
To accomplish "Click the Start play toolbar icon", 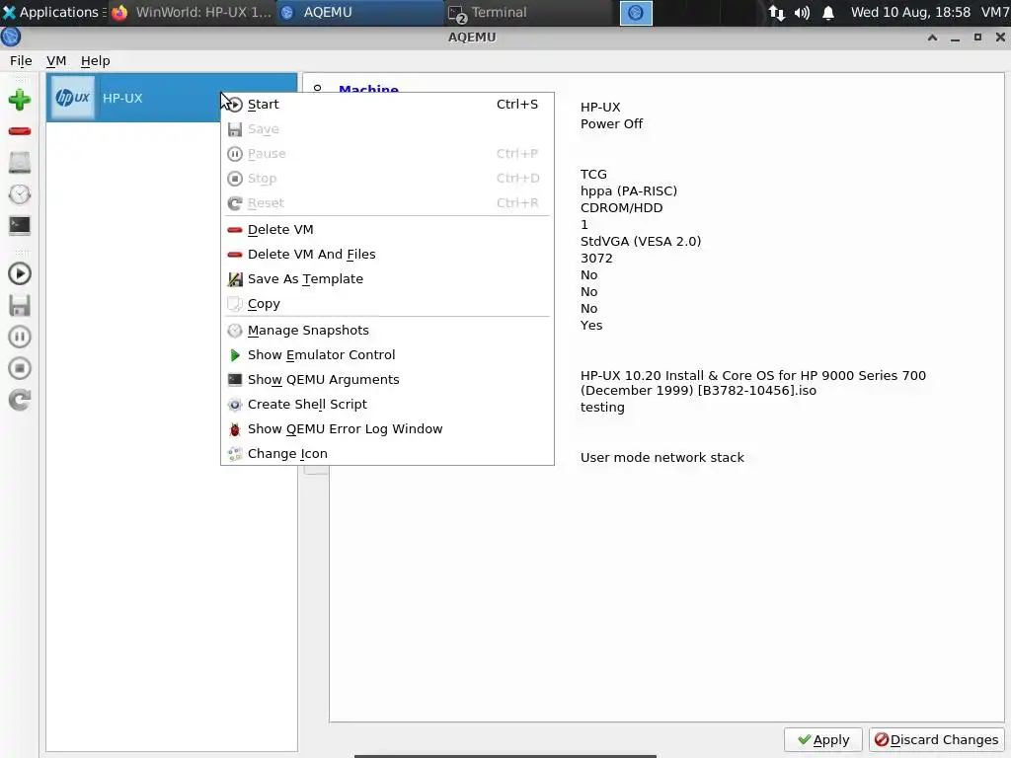I will [20, 274].
